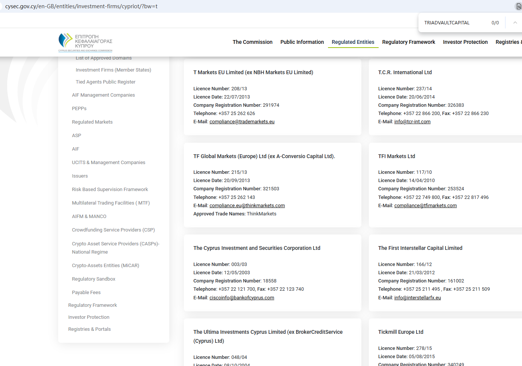Click ciscoinfo@bankofcyprus.com email link
The height and width of the screenshot is (366, 522).
(x=242, y=298)
